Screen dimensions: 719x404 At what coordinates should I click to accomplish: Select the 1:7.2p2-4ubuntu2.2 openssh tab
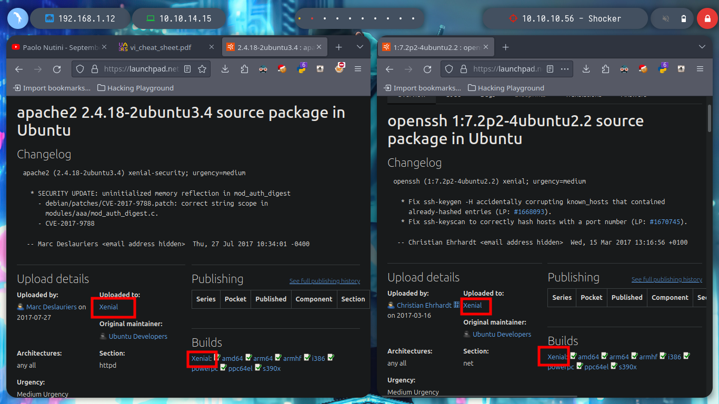click(437, 47)
